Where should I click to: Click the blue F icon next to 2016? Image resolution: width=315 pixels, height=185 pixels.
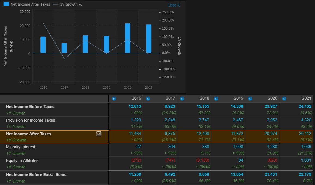tap(114, 99)
